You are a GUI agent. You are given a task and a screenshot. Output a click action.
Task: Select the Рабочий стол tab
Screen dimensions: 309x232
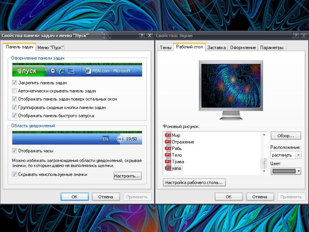(x=189, y=47)
